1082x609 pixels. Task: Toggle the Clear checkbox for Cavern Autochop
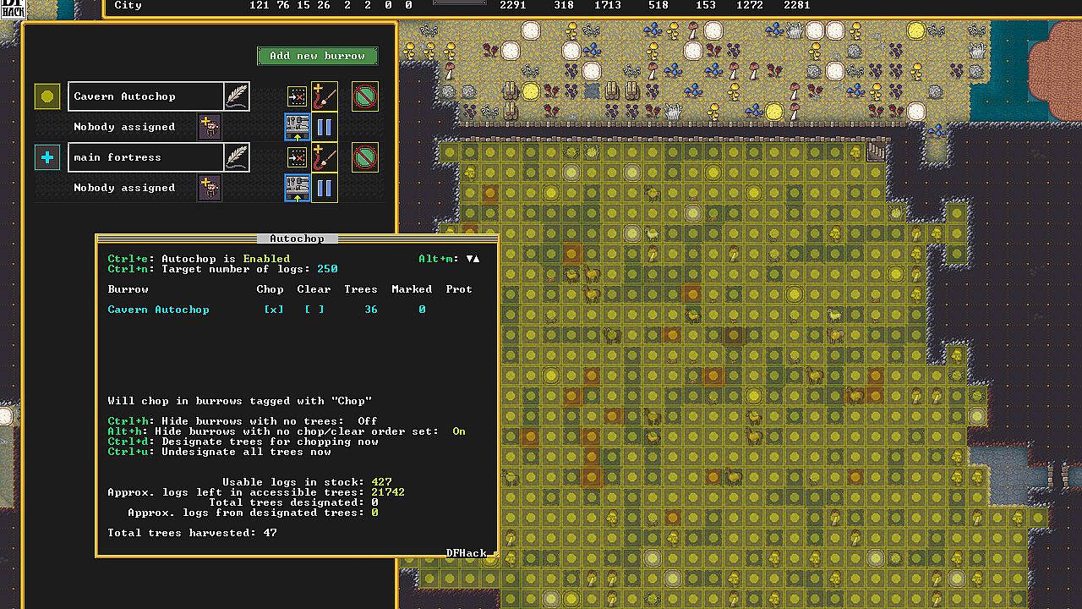[314, 310]
